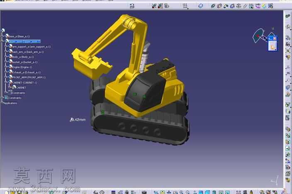Expand the bucket_a tree node
Screen dimensions: 292x194
[6, 62]
